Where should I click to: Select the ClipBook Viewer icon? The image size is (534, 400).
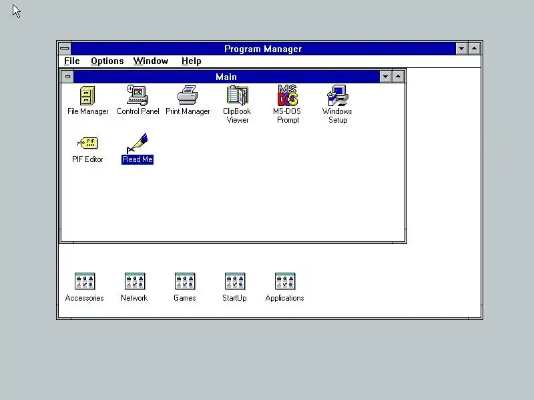pyautogui.click(x=238, y=95)
